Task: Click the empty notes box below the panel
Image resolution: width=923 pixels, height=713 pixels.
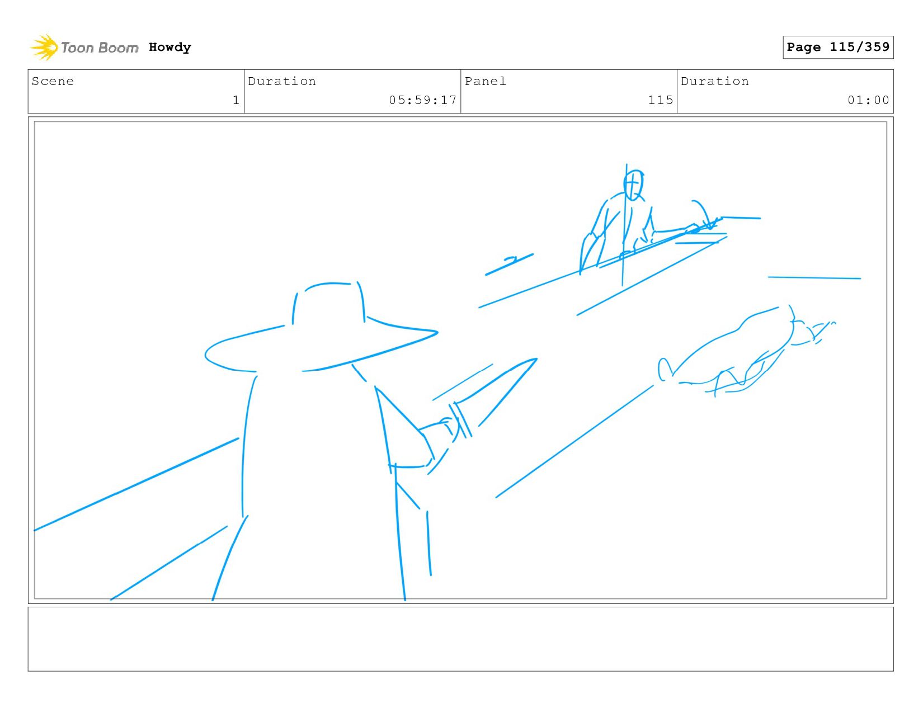Action: tap(460, 639)
